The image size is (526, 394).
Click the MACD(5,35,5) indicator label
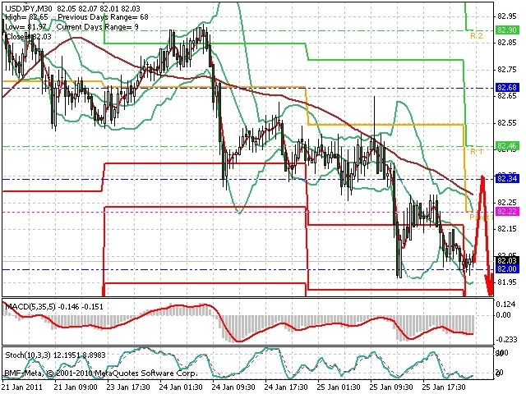tap(30, 306)
